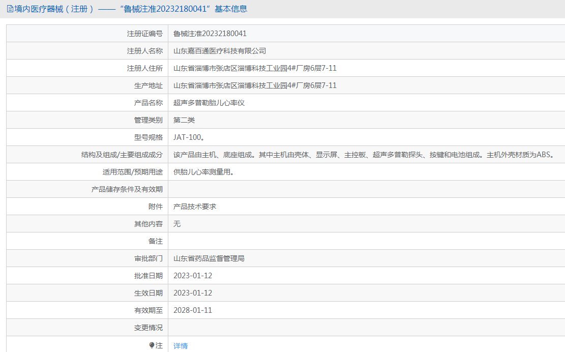The image size is (565, 352).
Task: Click the header title 境内医疗器械（注册）基本信息
Action: point(131,9)
